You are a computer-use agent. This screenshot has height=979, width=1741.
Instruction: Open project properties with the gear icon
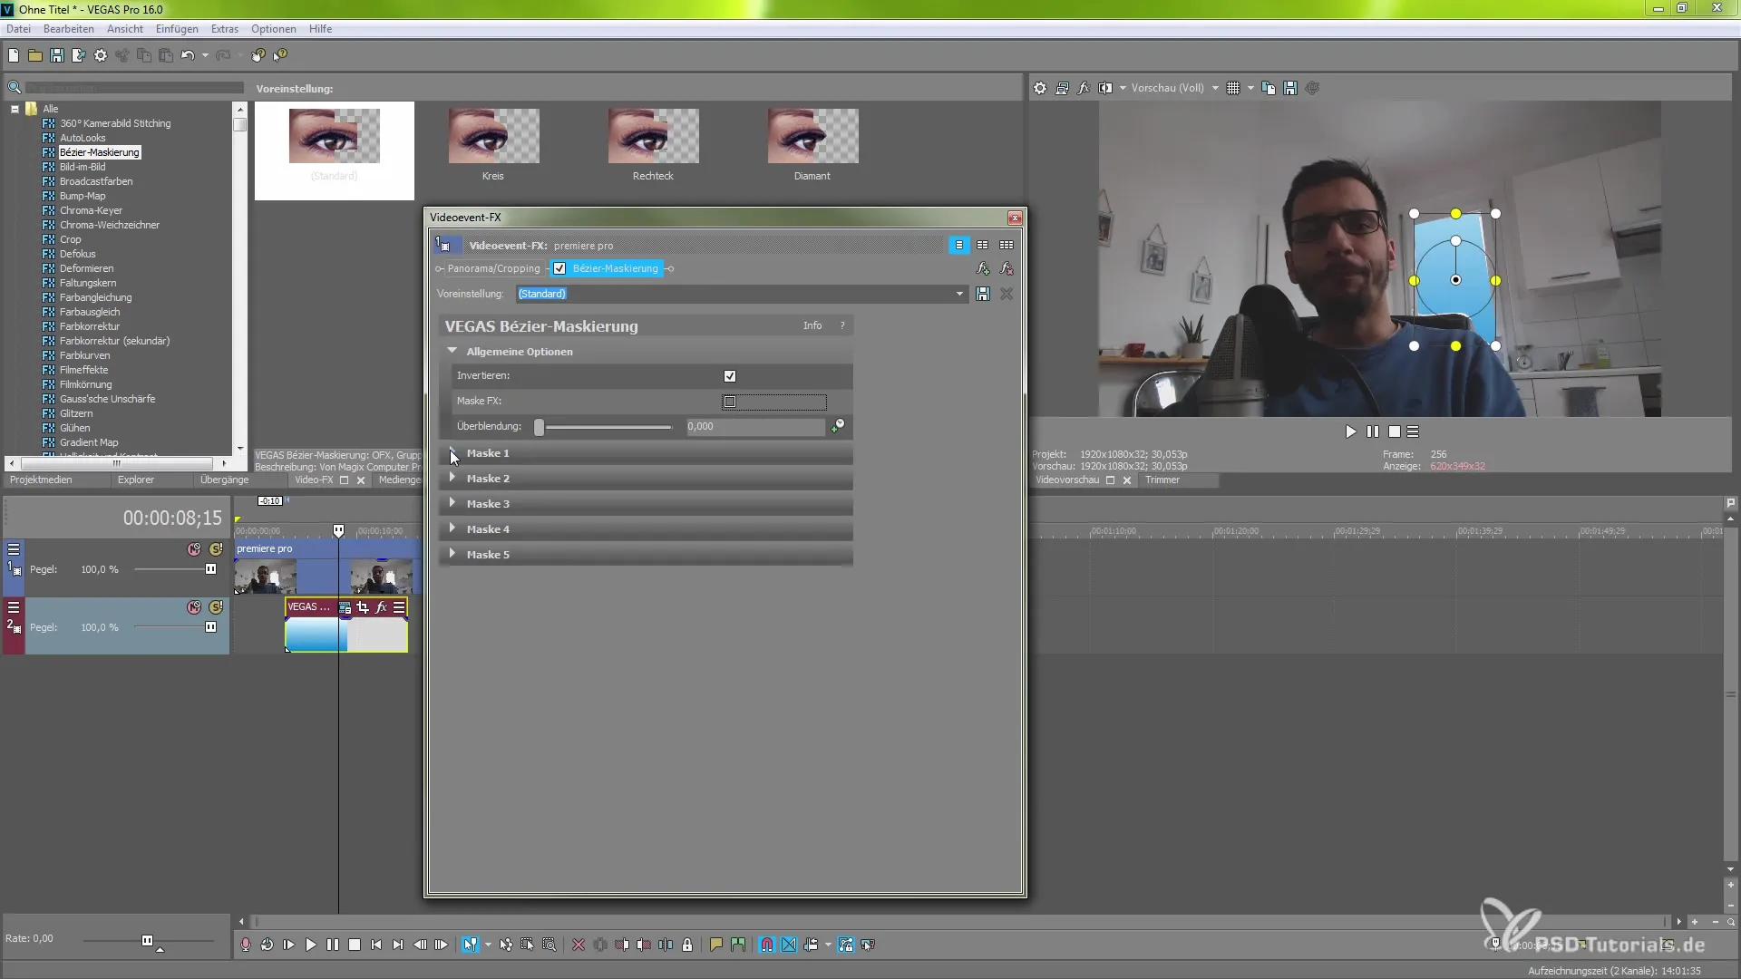pyautogui.click(x=101, y=55)
